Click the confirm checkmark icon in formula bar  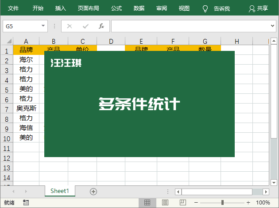point(85,26)
